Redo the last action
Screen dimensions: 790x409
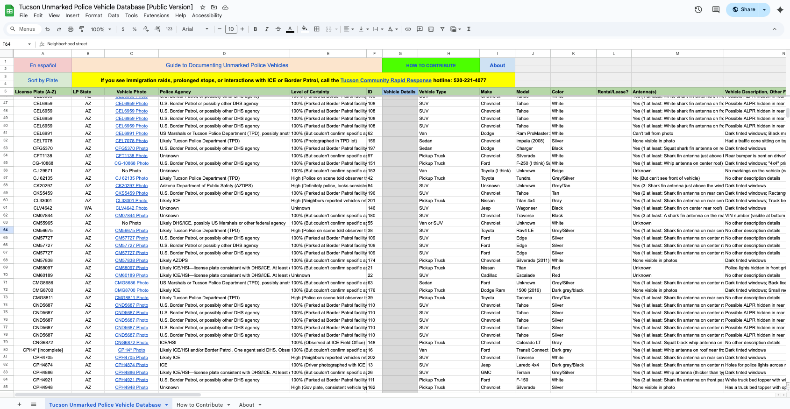(59, 29)
